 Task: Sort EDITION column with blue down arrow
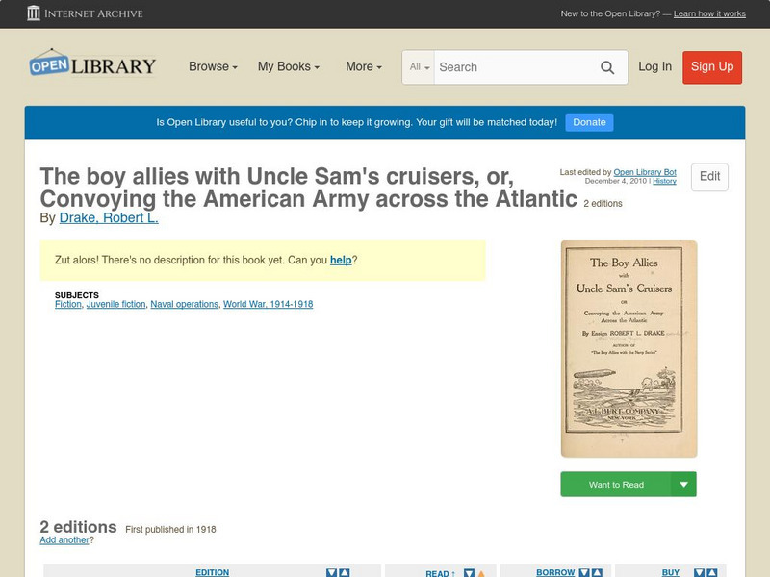[x=330, y=572]
